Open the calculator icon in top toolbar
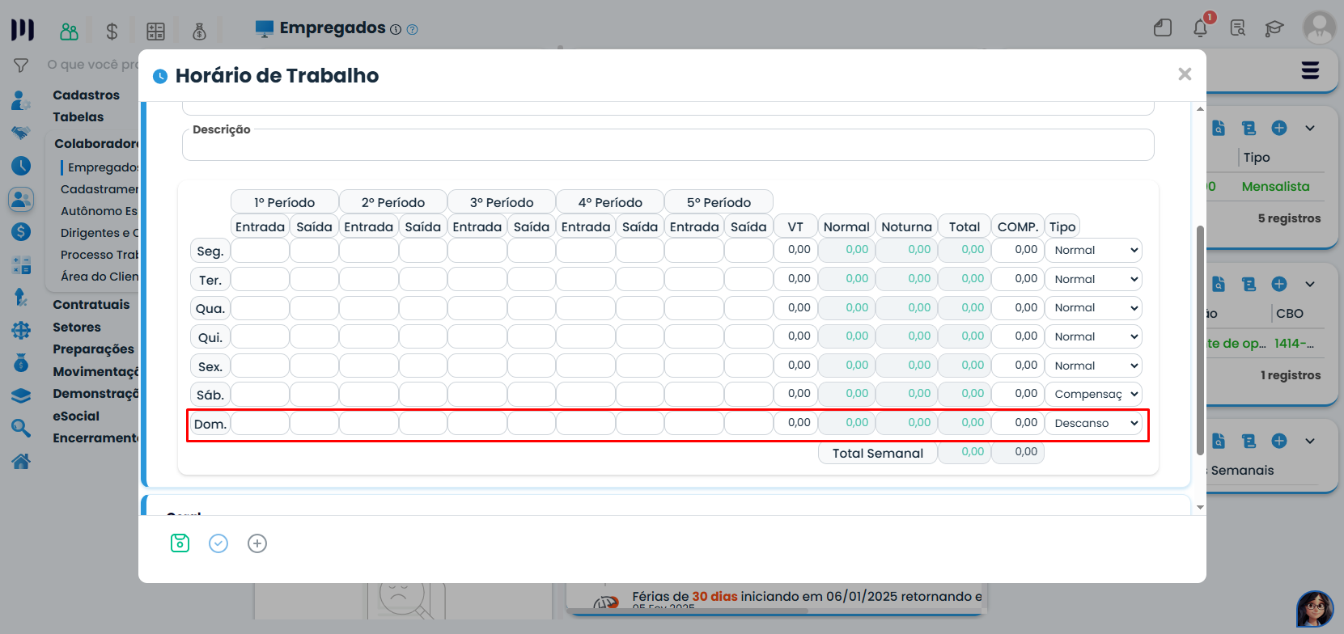Image resolution: width=1344 pixels, height=634 pixels. pos(155,32)
